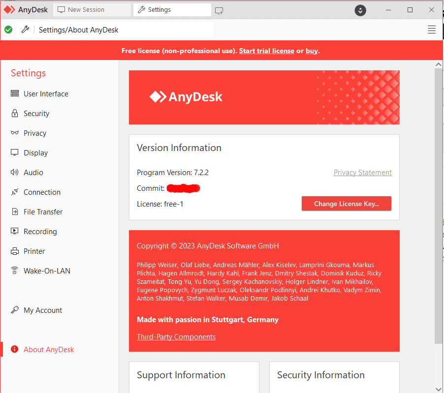Open Third-Party Components link
This screenshot has height=393, width=444.
tap(176, 337)
